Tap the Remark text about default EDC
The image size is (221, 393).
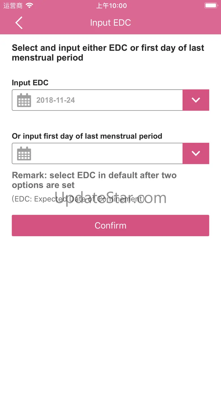pyautogui.click(x=94, y=180)
